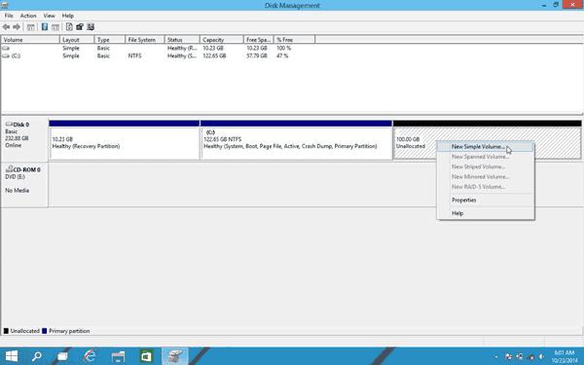Open the Action menu
Image resolution: width=584 pixels, height=365 pixels.
28,16
